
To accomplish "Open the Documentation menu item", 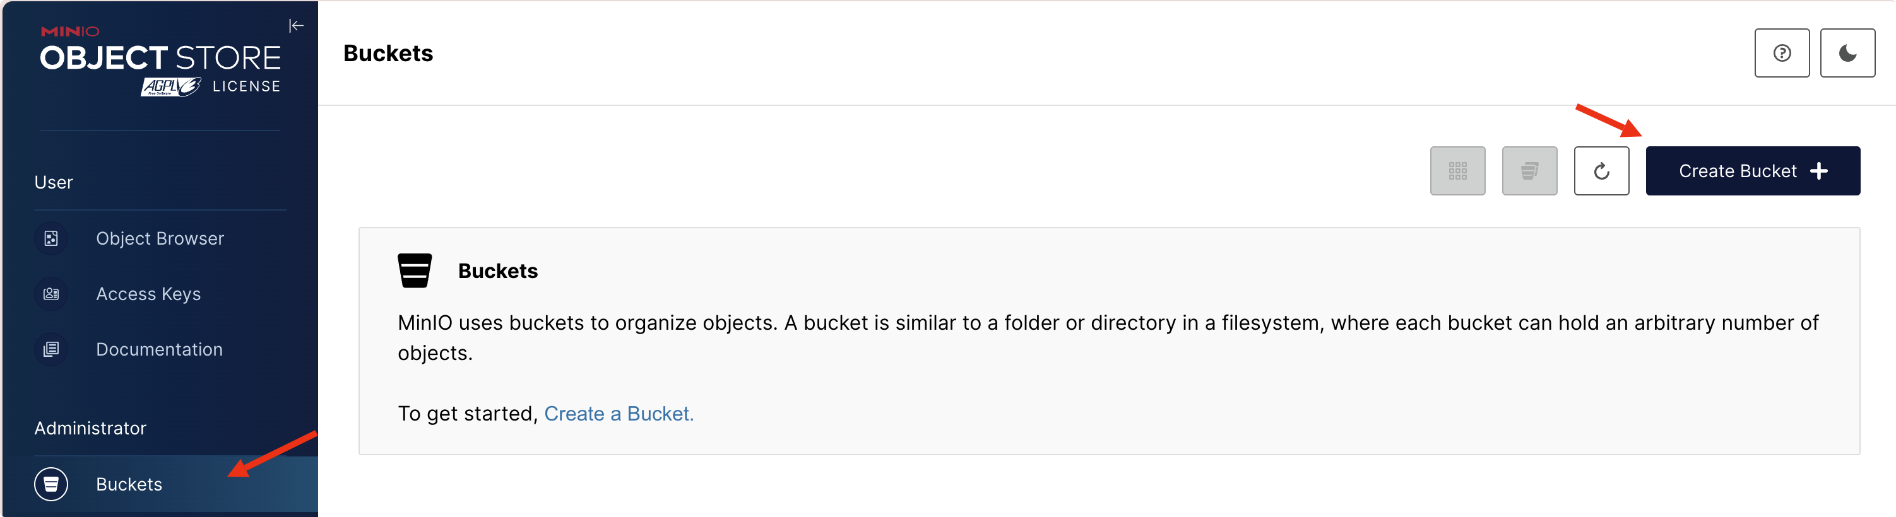I will (x=160, y=349).
